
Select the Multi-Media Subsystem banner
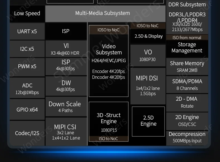105,14
